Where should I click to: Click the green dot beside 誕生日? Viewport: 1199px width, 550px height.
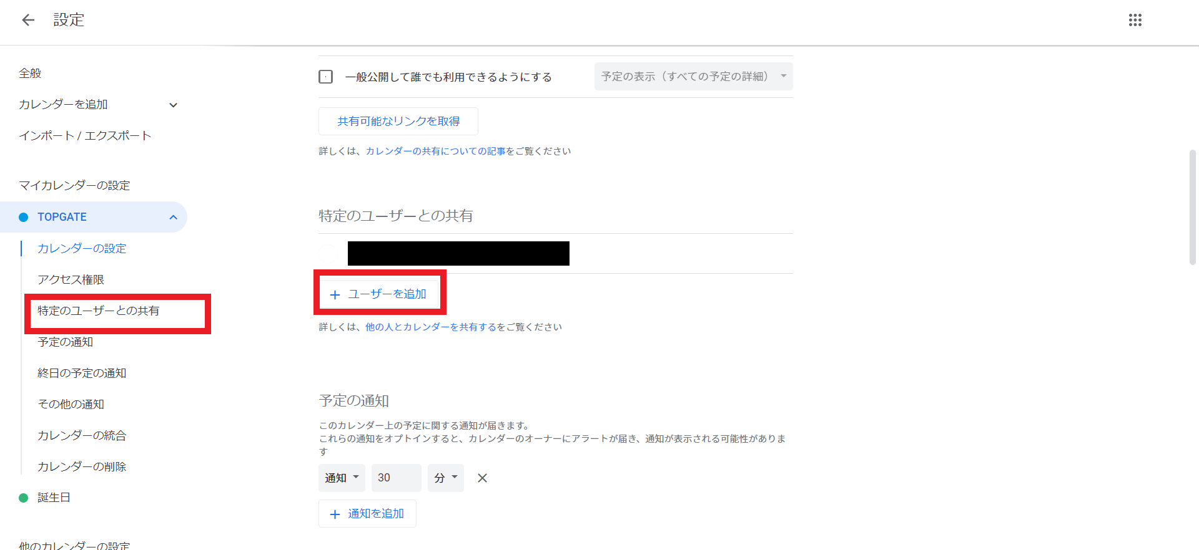(24, 498)
